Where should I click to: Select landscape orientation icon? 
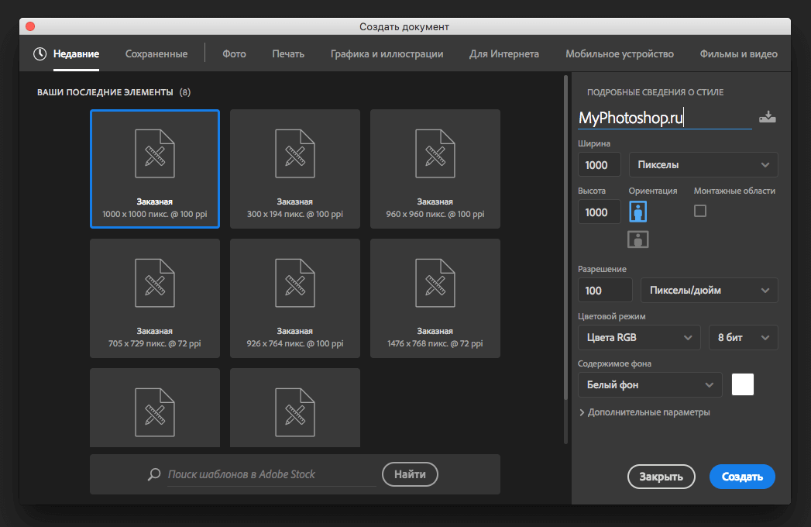638,239
